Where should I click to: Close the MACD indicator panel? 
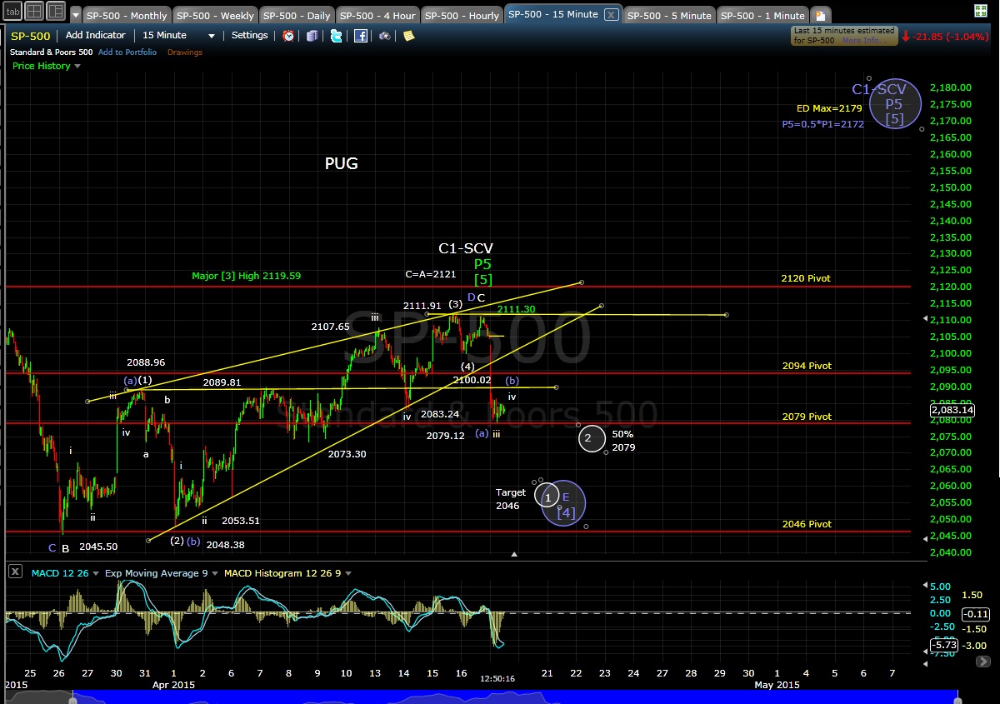(x=15, y=572)
